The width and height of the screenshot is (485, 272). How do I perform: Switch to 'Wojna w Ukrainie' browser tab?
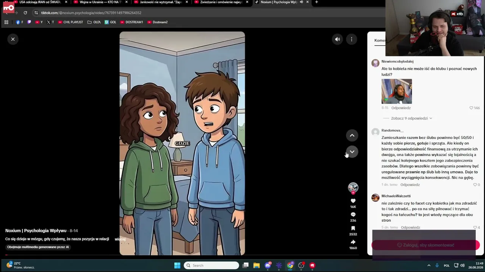click(x=100, y=2)
